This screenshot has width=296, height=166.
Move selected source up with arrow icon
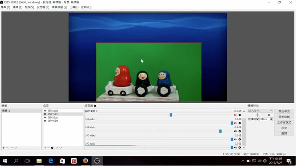57,148
